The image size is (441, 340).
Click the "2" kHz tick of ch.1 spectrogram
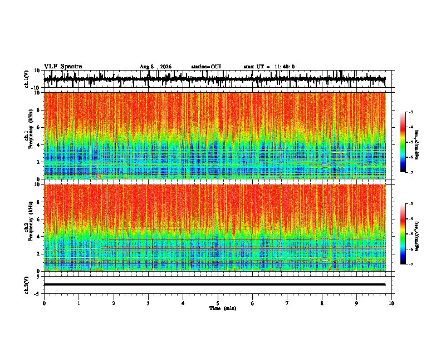pyautogui.click(x=39, y=162)
